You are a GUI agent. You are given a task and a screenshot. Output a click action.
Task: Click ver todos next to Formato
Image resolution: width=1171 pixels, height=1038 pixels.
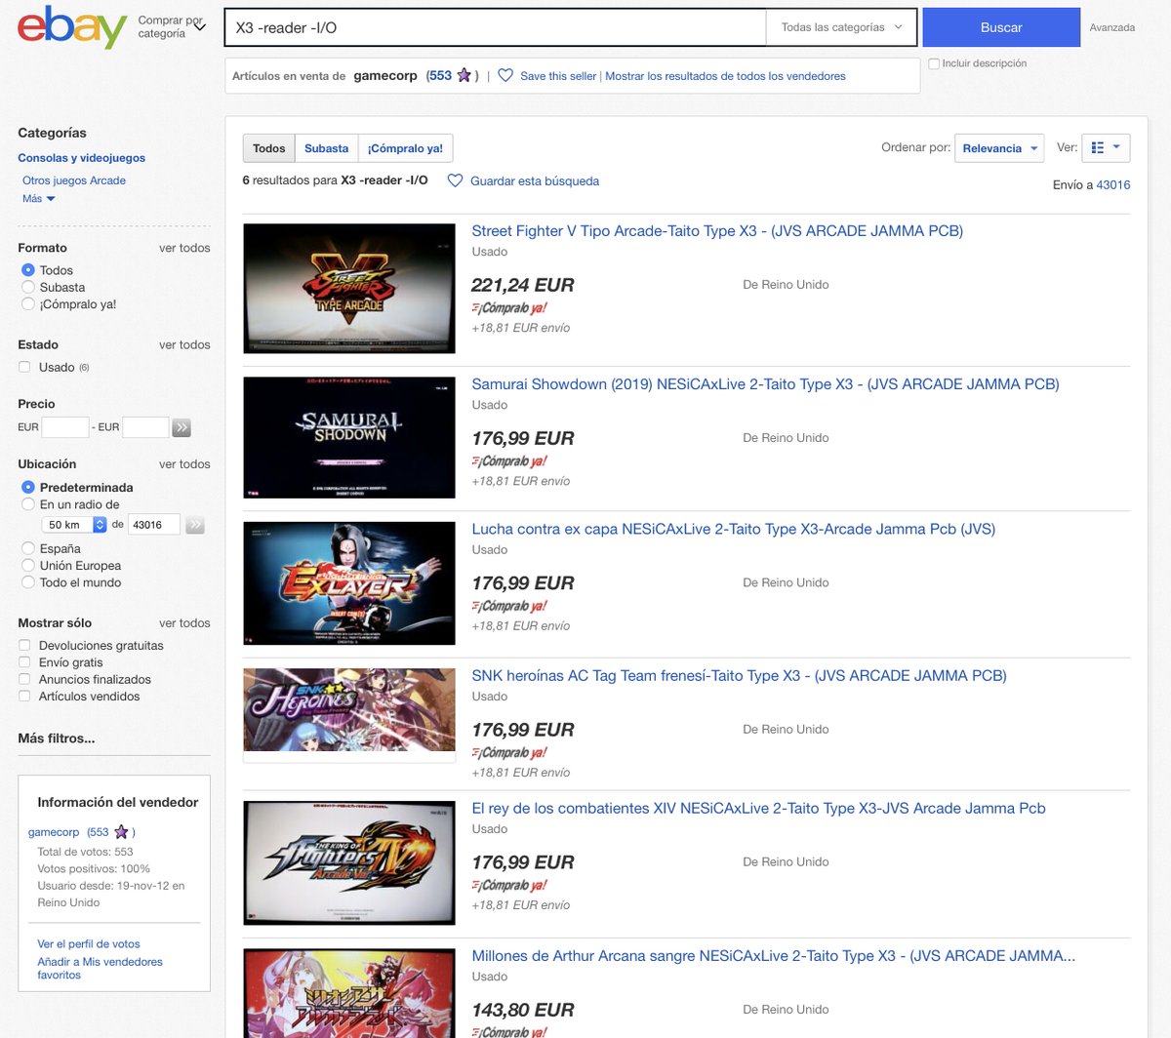(184, 248)
